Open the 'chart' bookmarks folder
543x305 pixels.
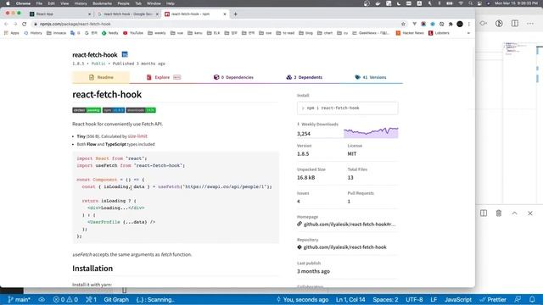pos(325,33)
